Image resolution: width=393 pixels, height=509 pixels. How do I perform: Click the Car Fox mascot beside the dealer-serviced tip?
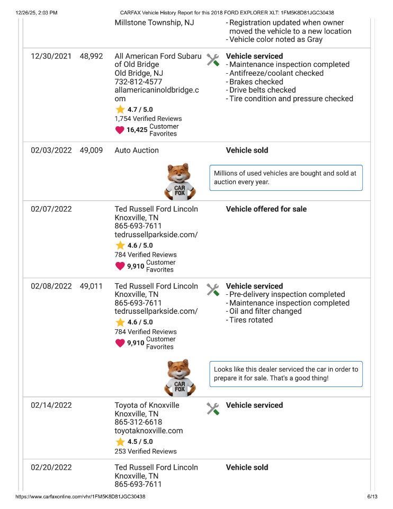pyautogui.click(x=180, y=378)
